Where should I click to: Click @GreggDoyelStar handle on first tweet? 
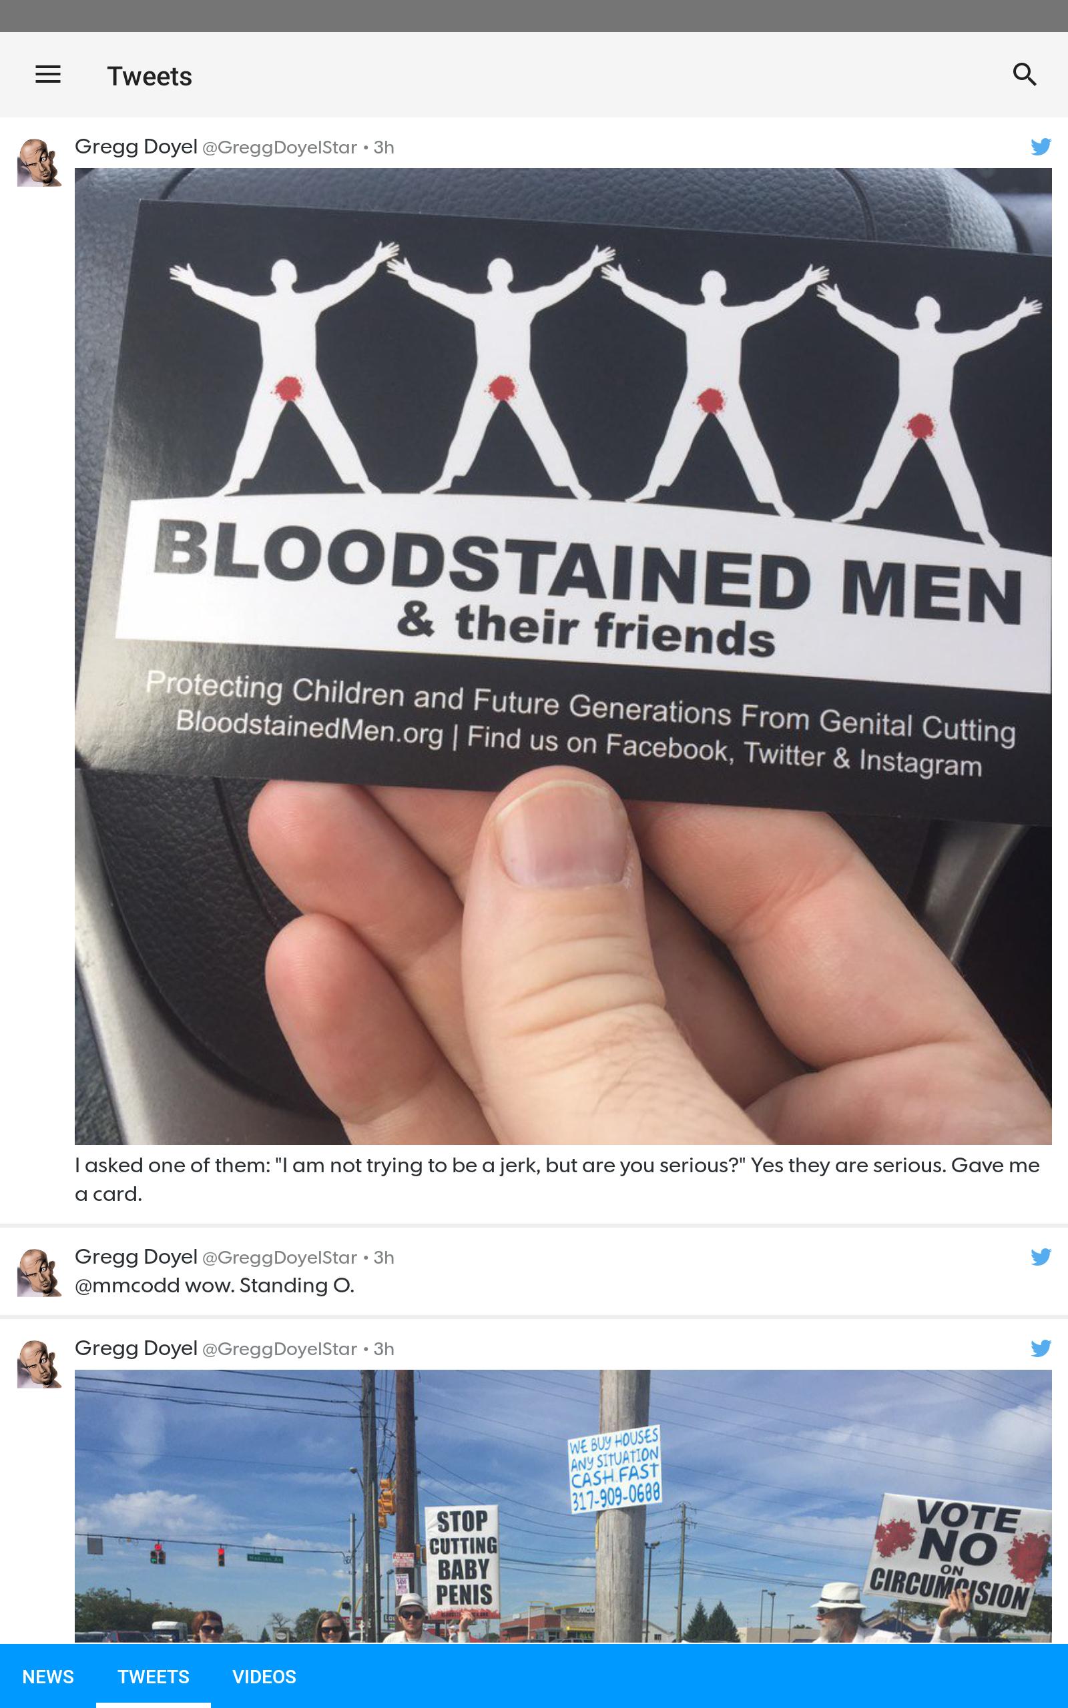(x=280, y=147)
